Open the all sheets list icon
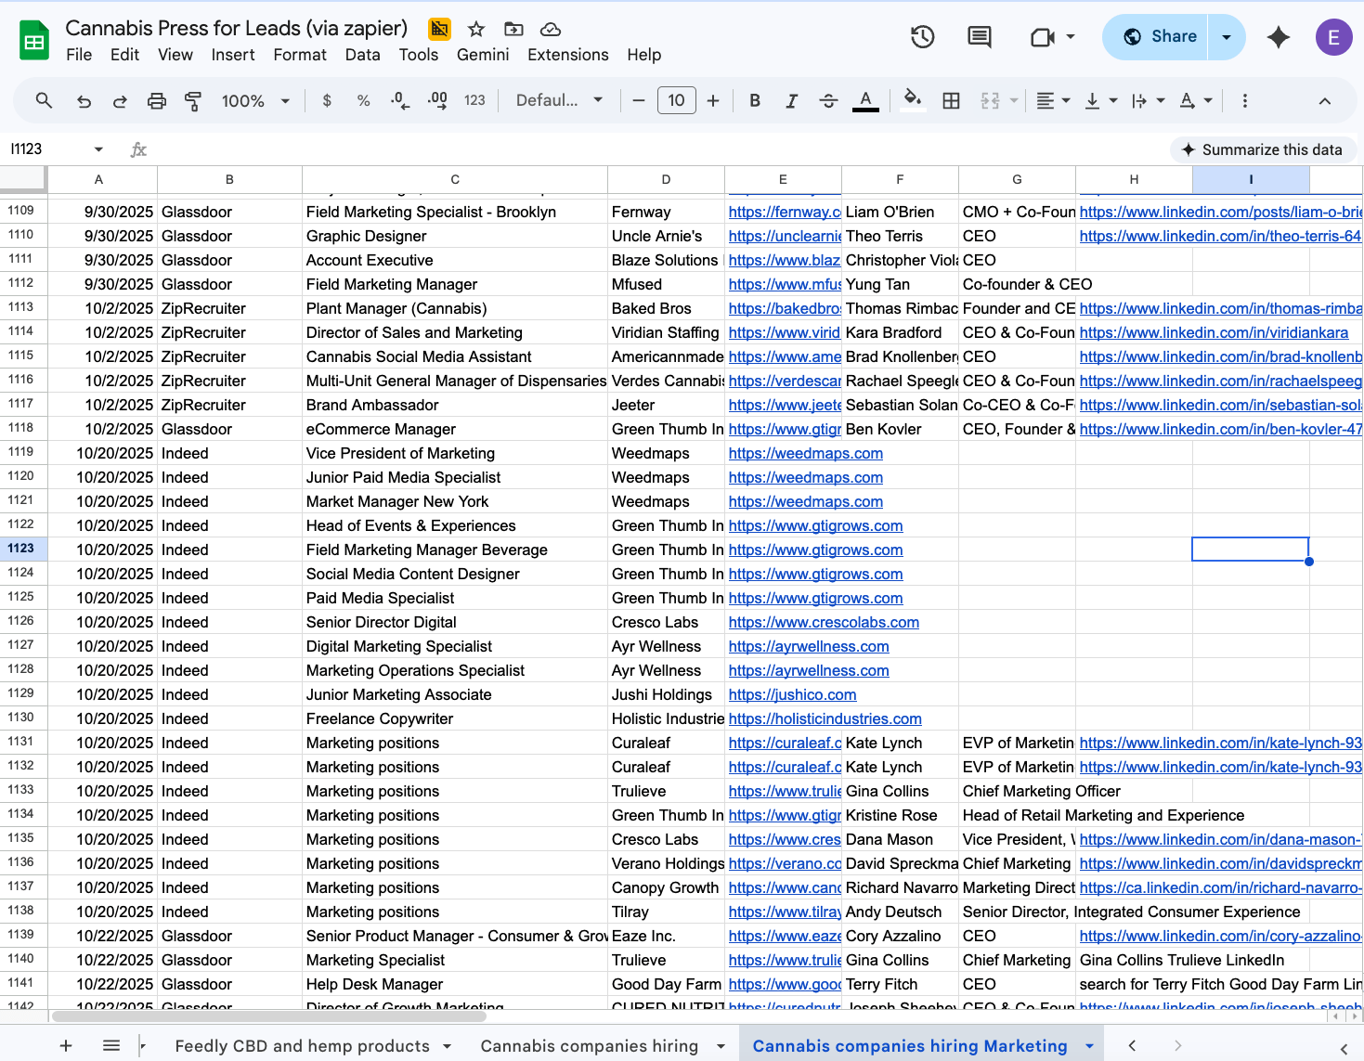1364x1061 pixels. click(111, 1045)
